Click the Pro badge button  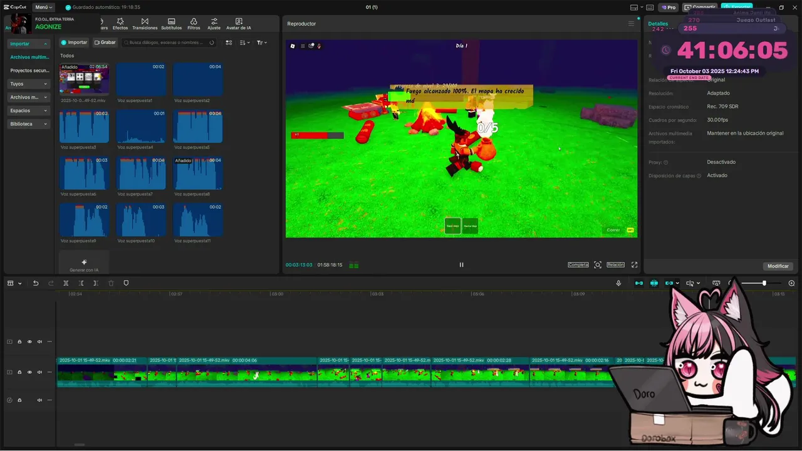click(x=667, y=8)
